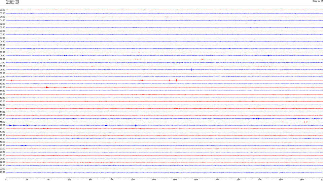Select red event near 18m on 07:00 trace
The width and height of the screenshot is (323, 181).
click(202, 59)
